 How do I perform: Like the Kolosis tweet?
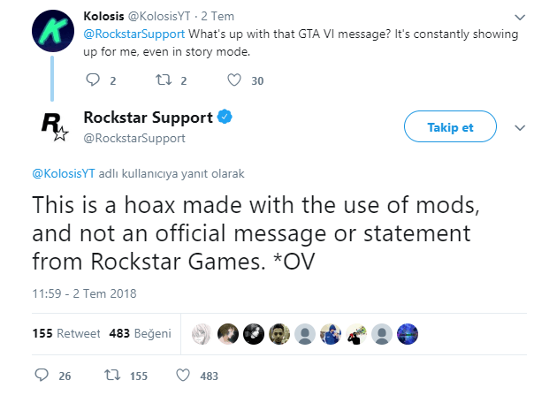(x=234, y=80)
